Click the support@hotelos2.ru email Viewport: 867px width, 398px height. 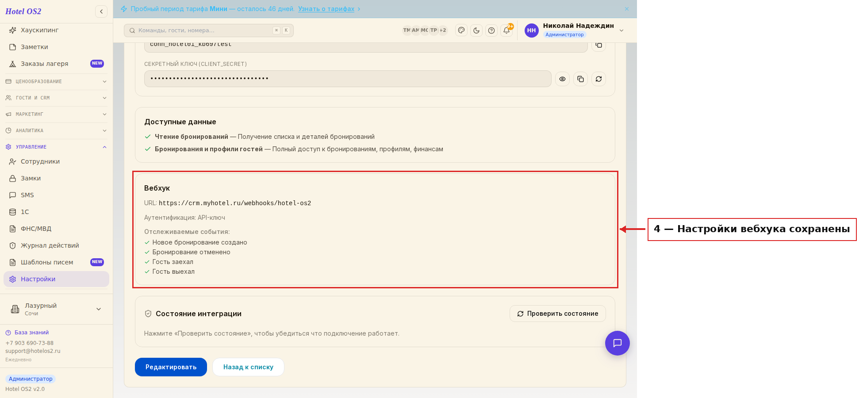33,351
